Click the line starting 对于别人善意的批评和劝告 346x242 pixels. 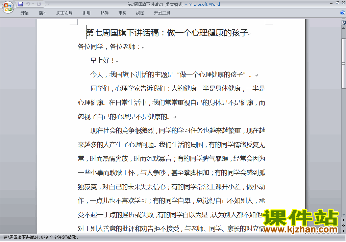[x=171, y=229]
